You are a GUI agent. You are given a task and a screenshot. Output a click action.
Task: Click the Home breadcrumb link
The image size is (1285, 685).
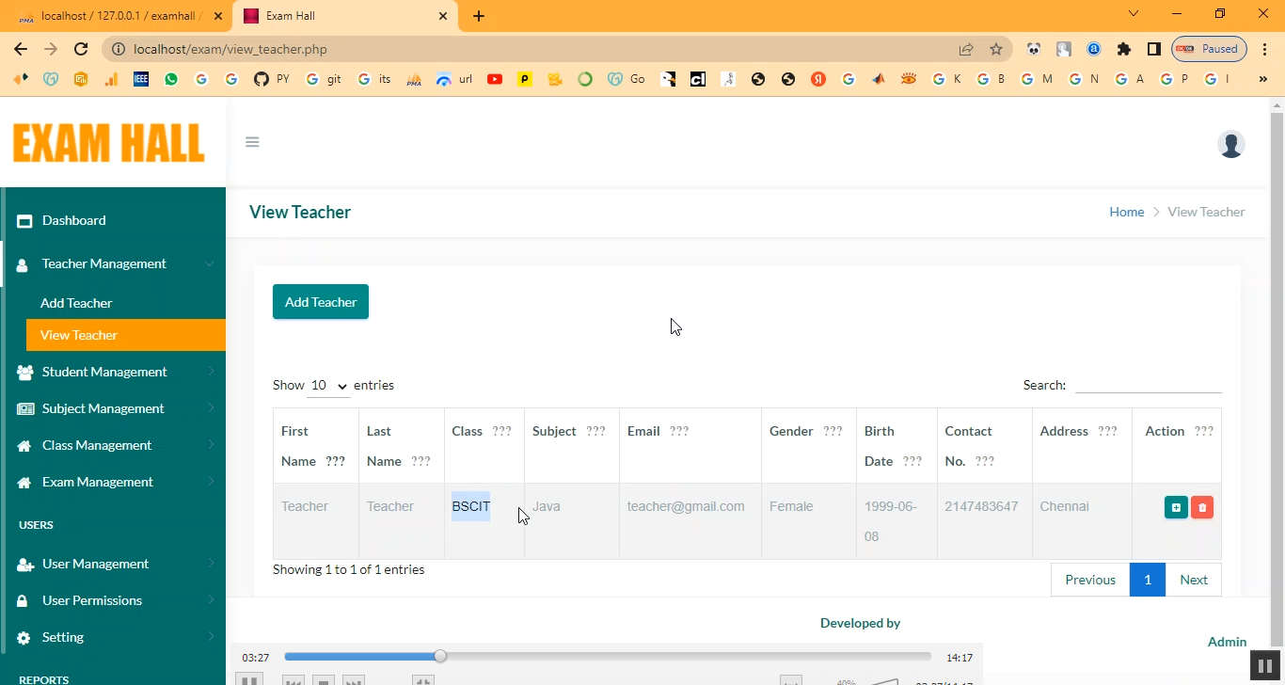coord(1126,212)
